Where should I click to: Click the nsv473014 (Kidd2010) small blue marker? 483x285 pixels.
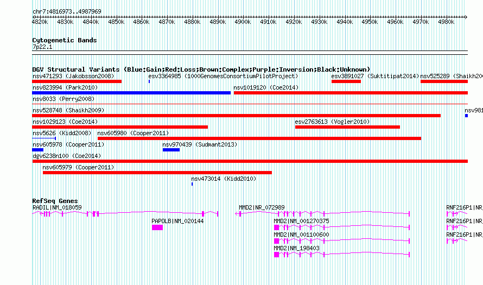tap(192, 184)
